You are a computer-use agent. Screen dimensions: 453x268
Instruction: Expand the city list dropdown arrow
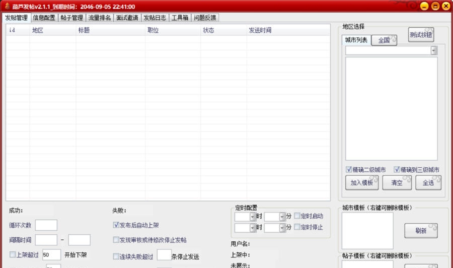(x=434, y=50)
